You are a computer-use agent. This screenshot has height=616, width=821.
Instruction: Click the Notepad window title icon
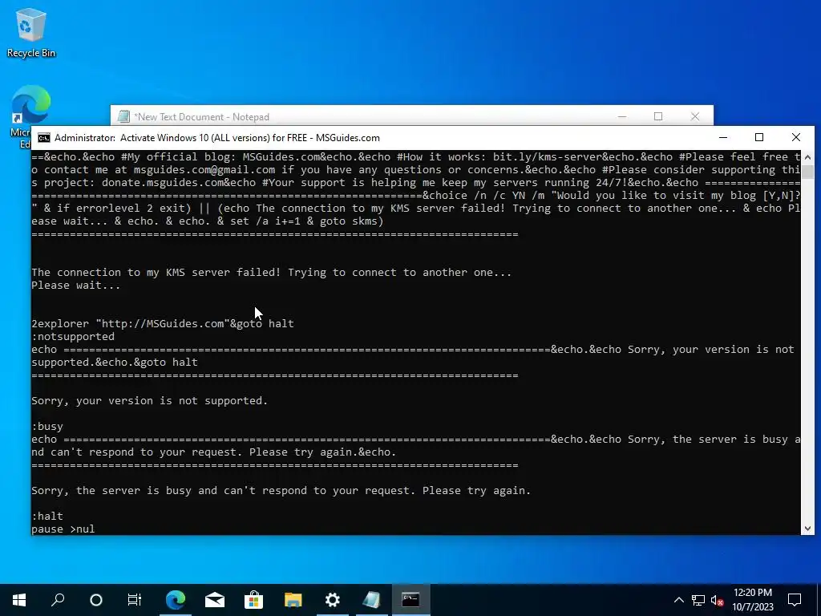click(x=123, y=116)
